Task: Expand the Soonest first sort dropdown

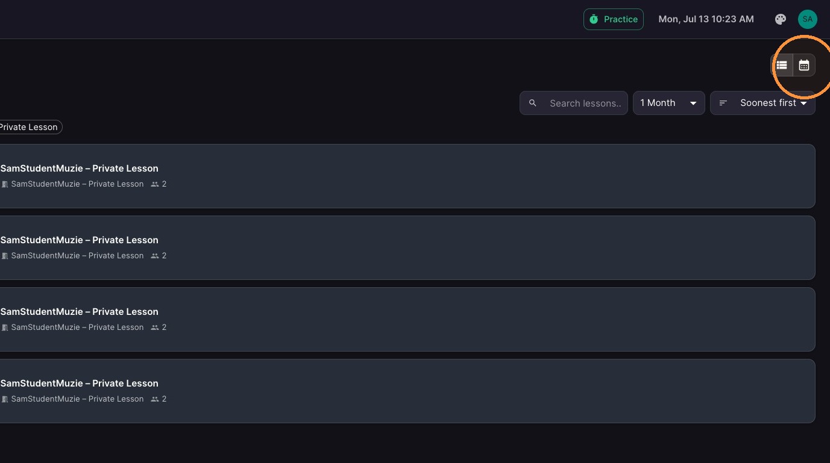Action: [x=763, y=103]
